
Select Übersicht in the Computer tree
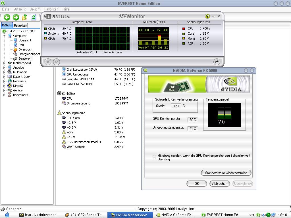point(25,40)
